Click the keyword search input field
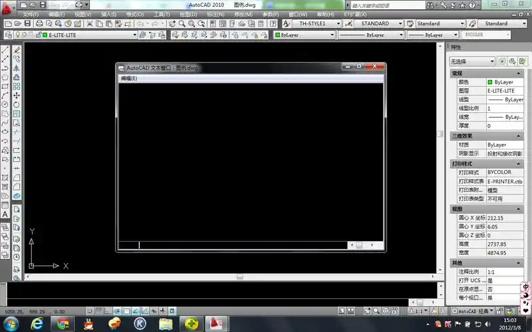Viewport: 532px width, 332px height. pyautogui.click(x=387, y=5)
